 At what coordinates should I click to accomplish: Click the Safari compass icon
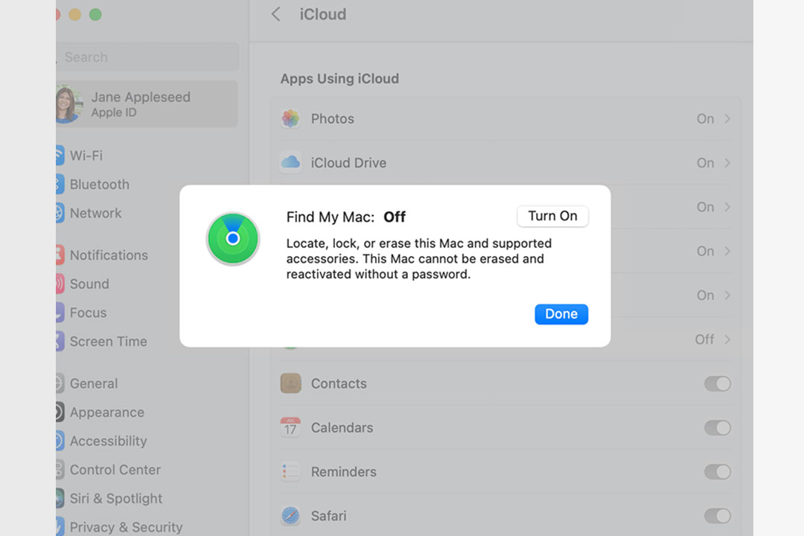point(290,515)
